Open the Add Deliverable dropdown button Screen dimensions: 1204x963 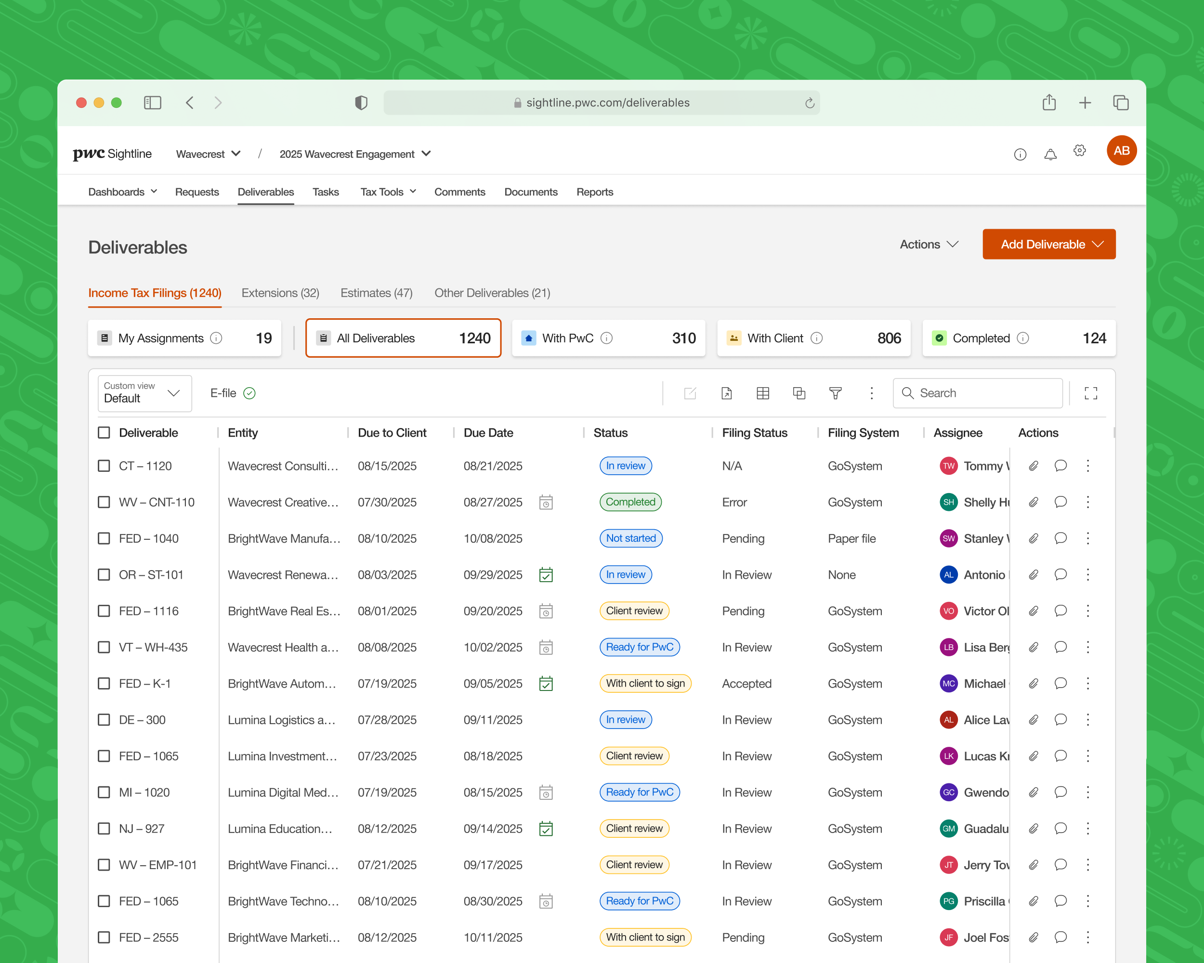(x=1049, y=244)
